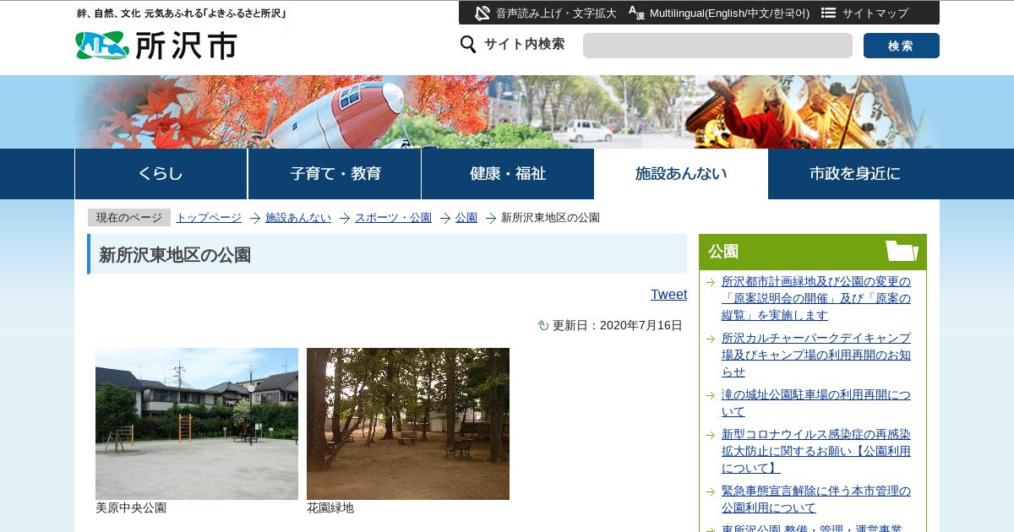
Task: Click the folder icon in 公園 sidebar header
Action: coord(902,251)
